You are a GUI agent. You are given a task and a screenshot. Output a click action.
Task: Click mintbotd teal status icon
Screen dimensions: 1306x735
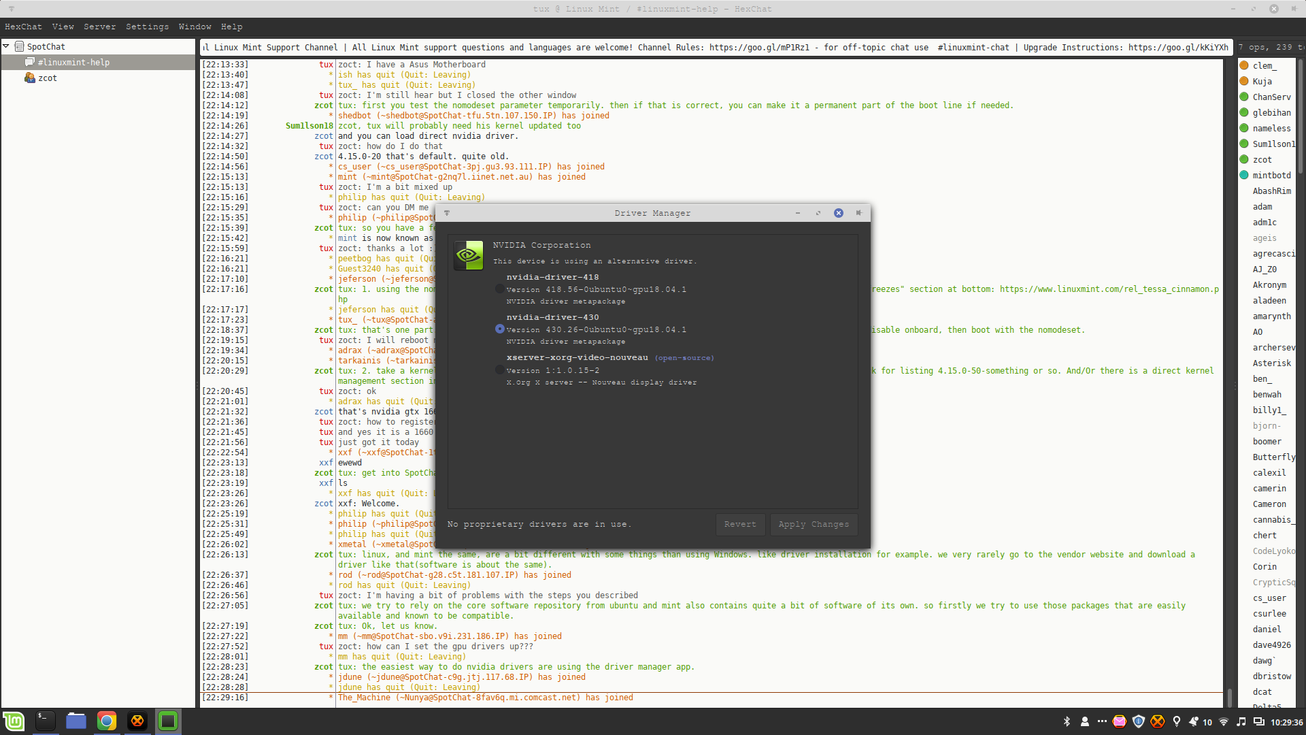pyautogui.click(x=1244, y=175)
